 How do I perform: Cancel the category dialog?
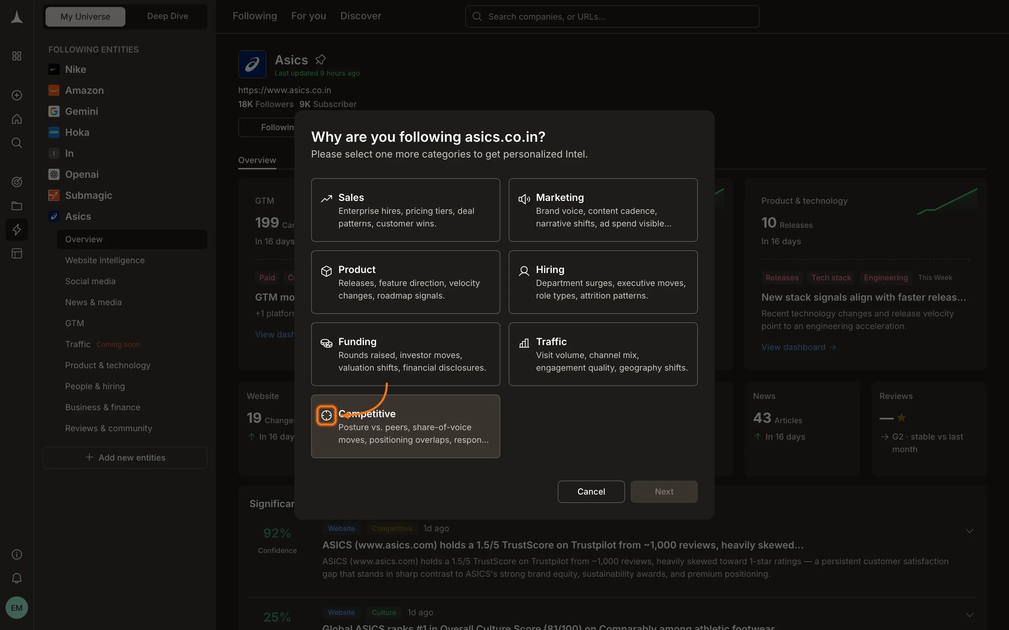click(x=591, y=492)
